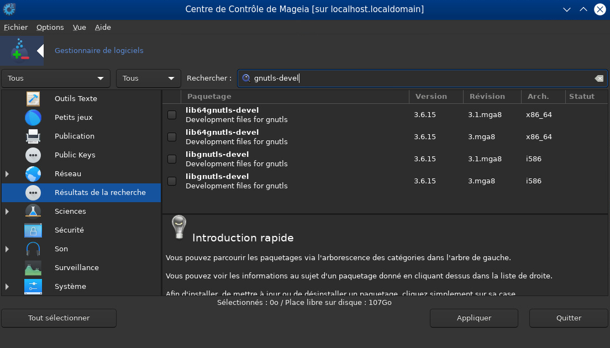Click the Système sliders icon

[x=33, y=287]
